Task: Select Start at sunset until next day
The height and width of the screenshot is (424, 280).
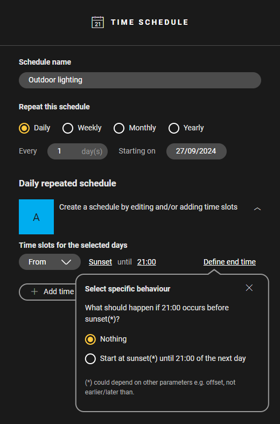Action: click(x=90, y=359)
